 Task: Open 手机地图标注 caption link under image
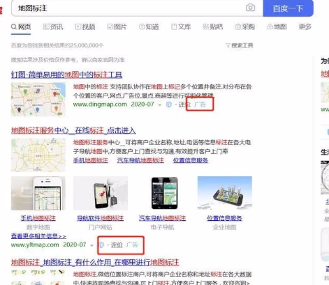[x=38, y=218]
